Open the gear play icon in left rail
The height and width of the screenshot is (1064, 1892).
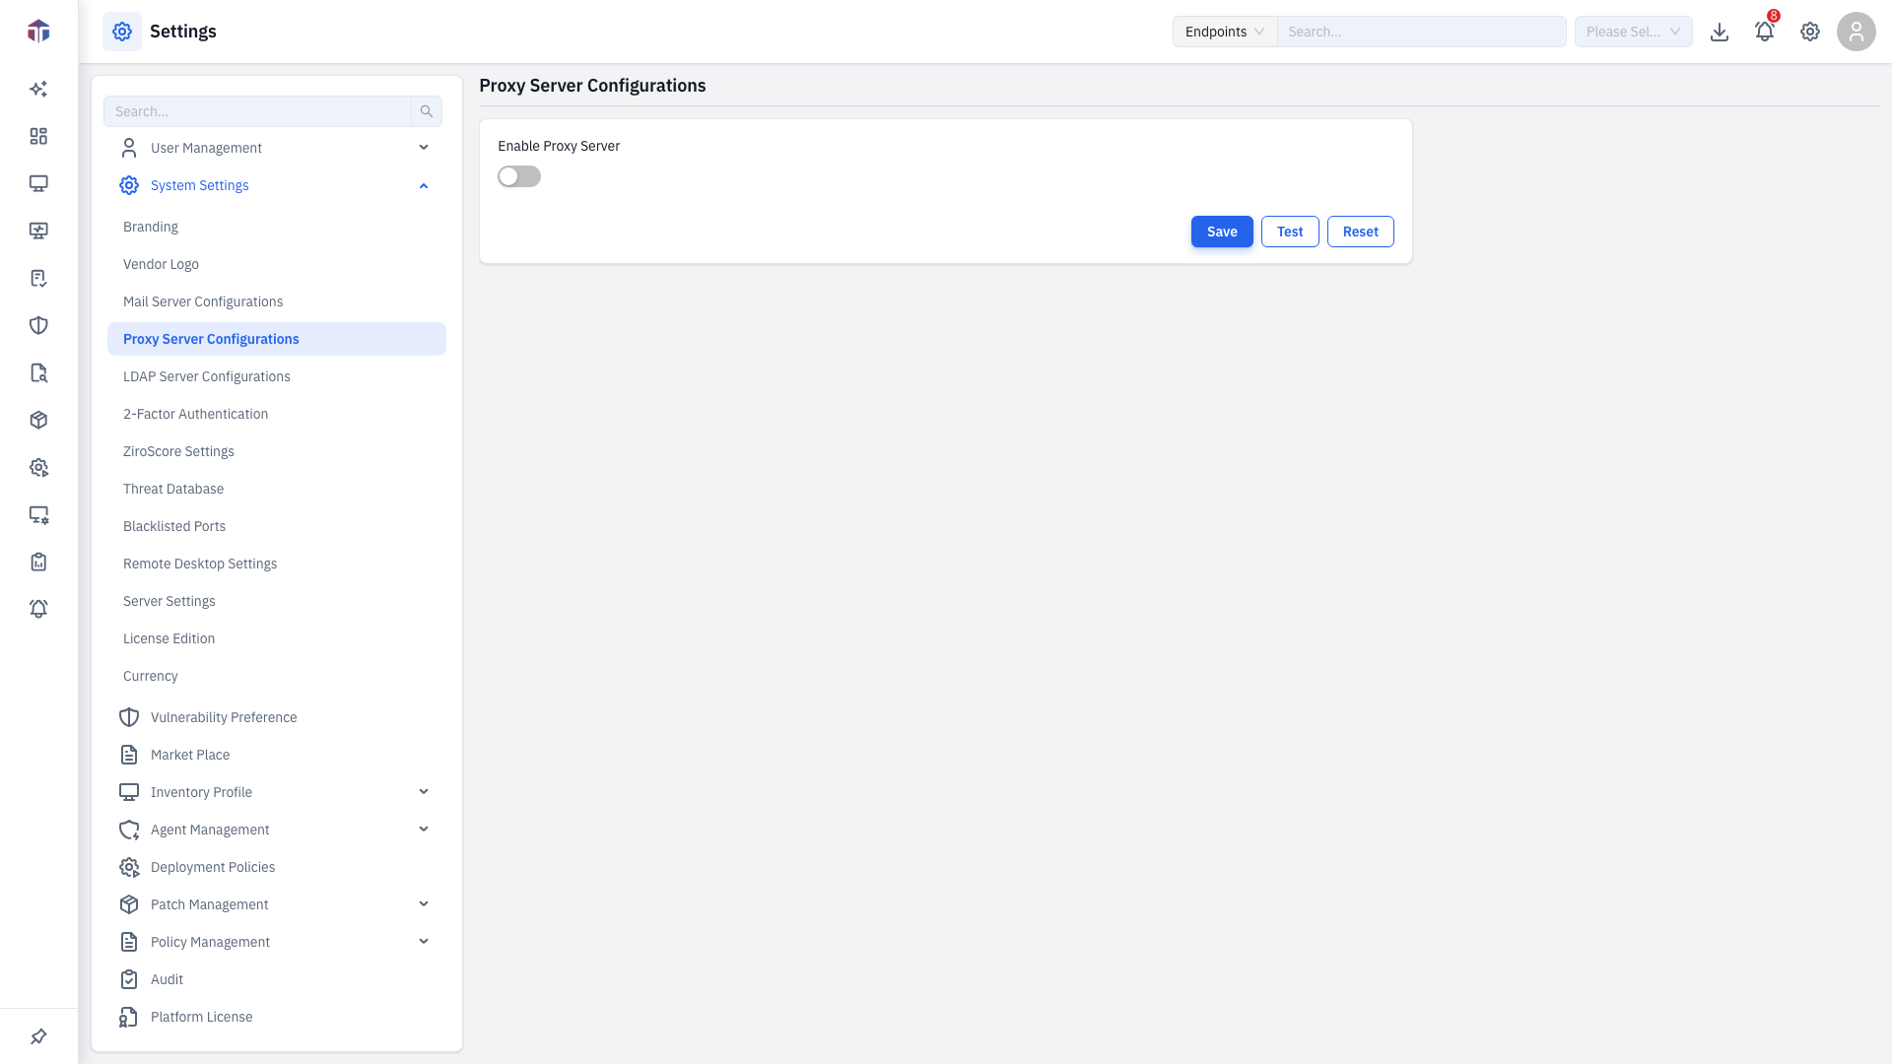click(38, 467)
